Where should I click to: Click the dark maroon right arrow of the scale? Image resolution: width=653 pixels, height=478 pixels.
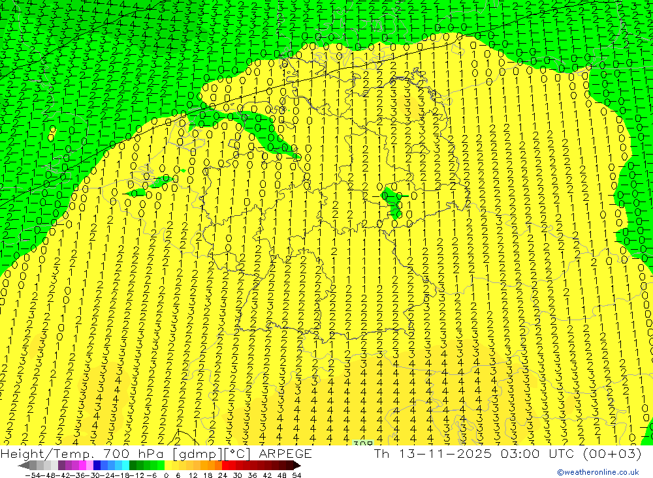[297, 465]
